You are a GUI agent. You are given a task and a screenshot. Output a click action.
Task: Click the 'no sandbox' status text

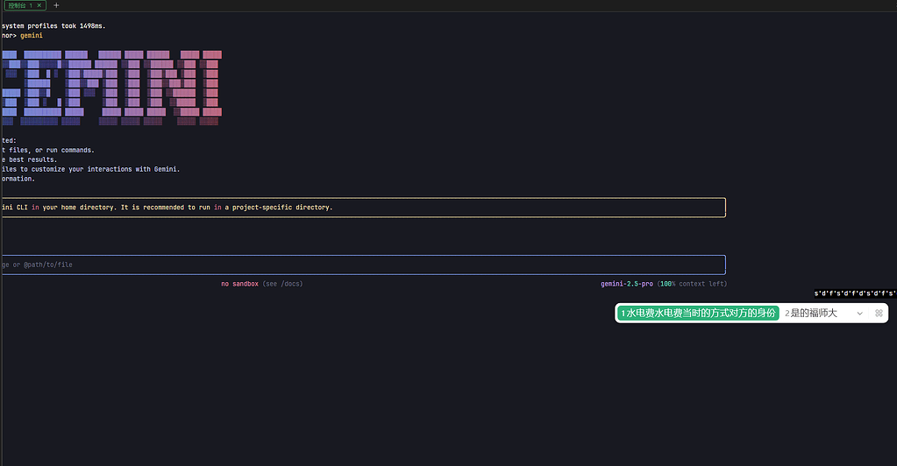point(239,284)
